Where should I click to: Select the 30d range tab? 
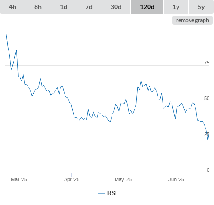click(116, 7)
